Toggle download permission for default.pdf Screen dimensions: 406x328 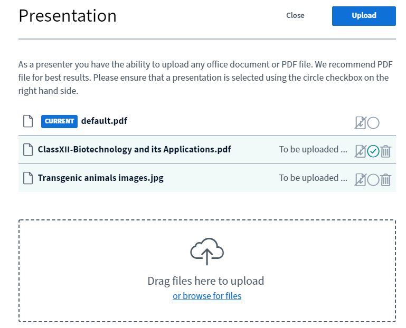[x=361, y=123]
